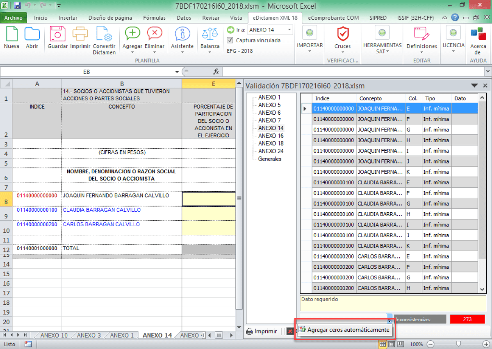Undo with the Quick Access arrow
Screen dimensions: 492x349
28,6
